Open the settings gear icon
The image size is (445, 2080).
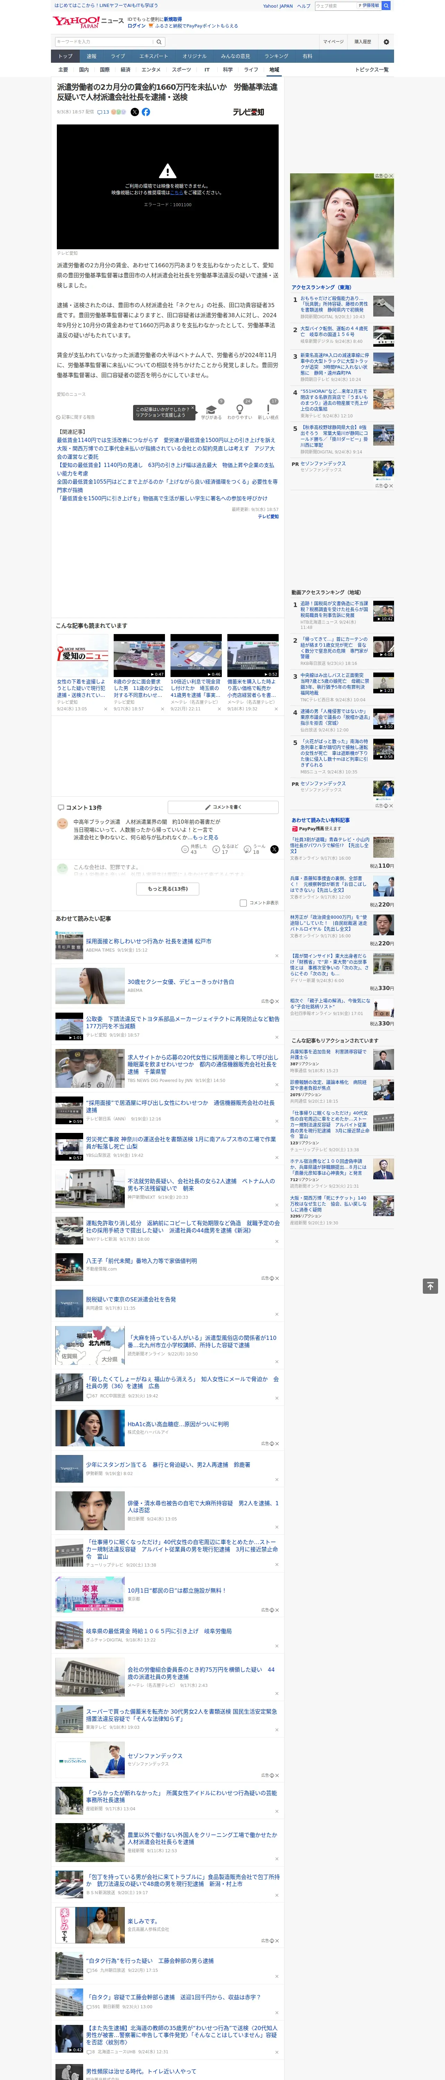tap(386, 41)
